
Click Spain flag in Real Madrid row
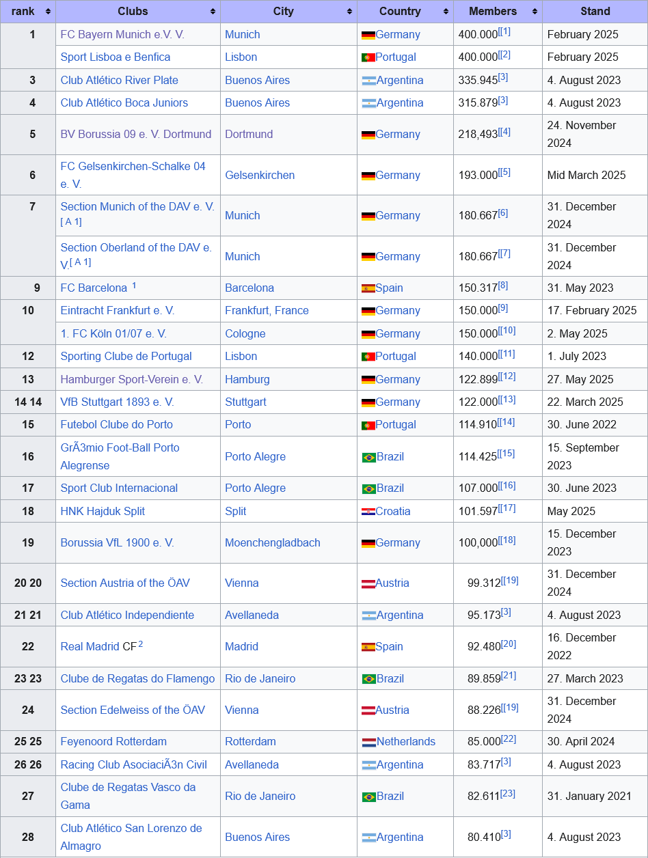[368, 647]
